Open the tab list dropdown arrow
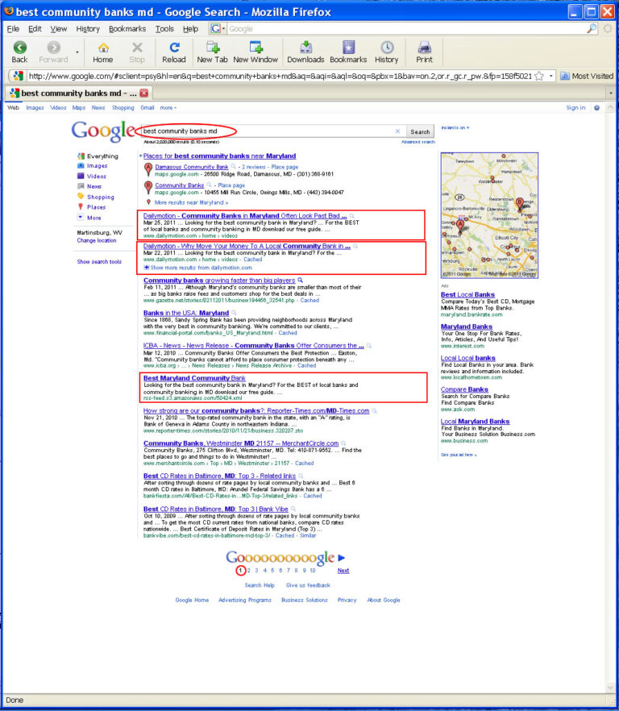Screen dimensions: 619x711 (611, 93)
